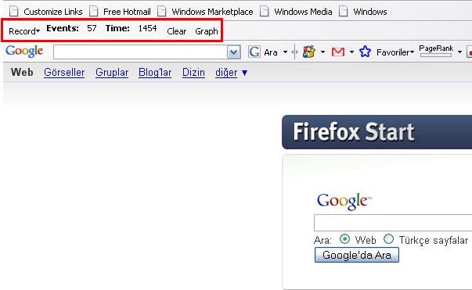The width and height of the screenshot is (472, 290).
Task: Open the Gmail envelope icon in toolbar
Action: 337,52
